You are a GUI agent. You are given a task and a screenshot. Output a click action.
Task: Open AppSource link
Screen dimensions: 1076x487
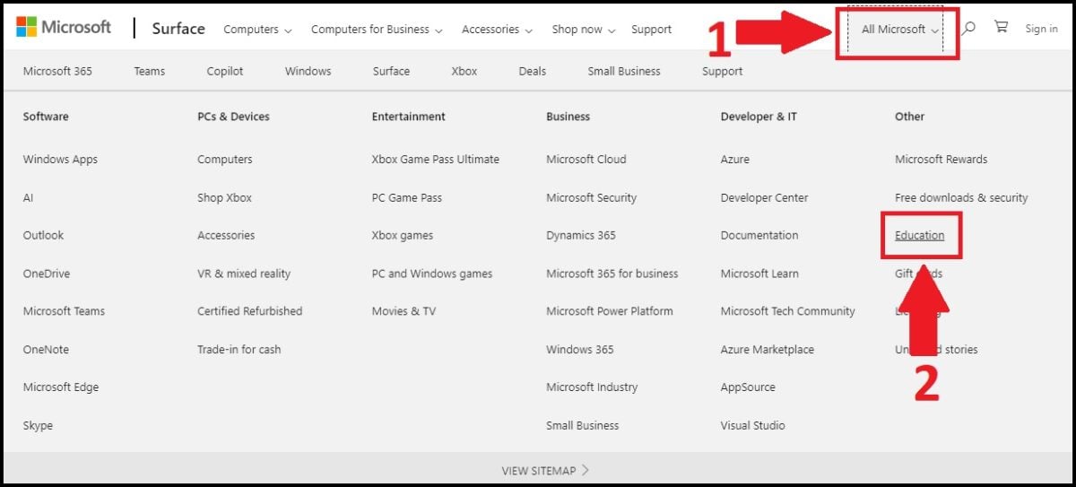pyautogui.click(x=748, y=387)
